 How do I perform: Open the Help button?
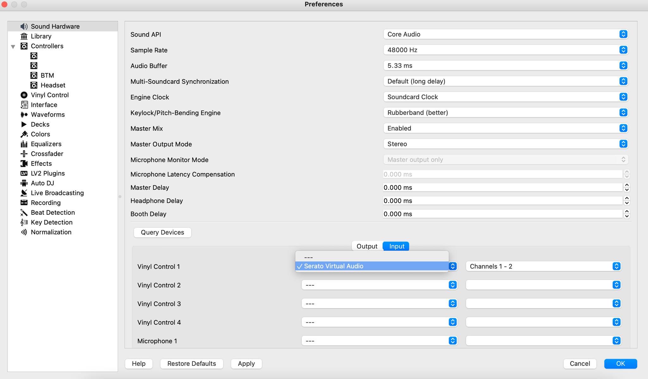click(x=139, y=364)
